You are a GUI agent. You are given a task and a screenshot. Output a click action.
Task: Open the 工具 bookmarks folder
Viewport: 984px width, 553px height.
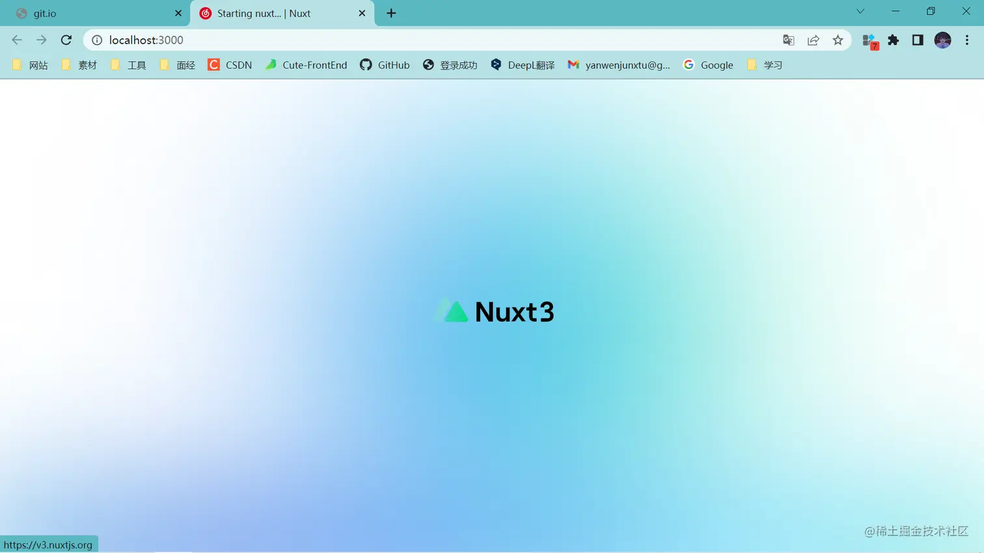tap(128, 65)
